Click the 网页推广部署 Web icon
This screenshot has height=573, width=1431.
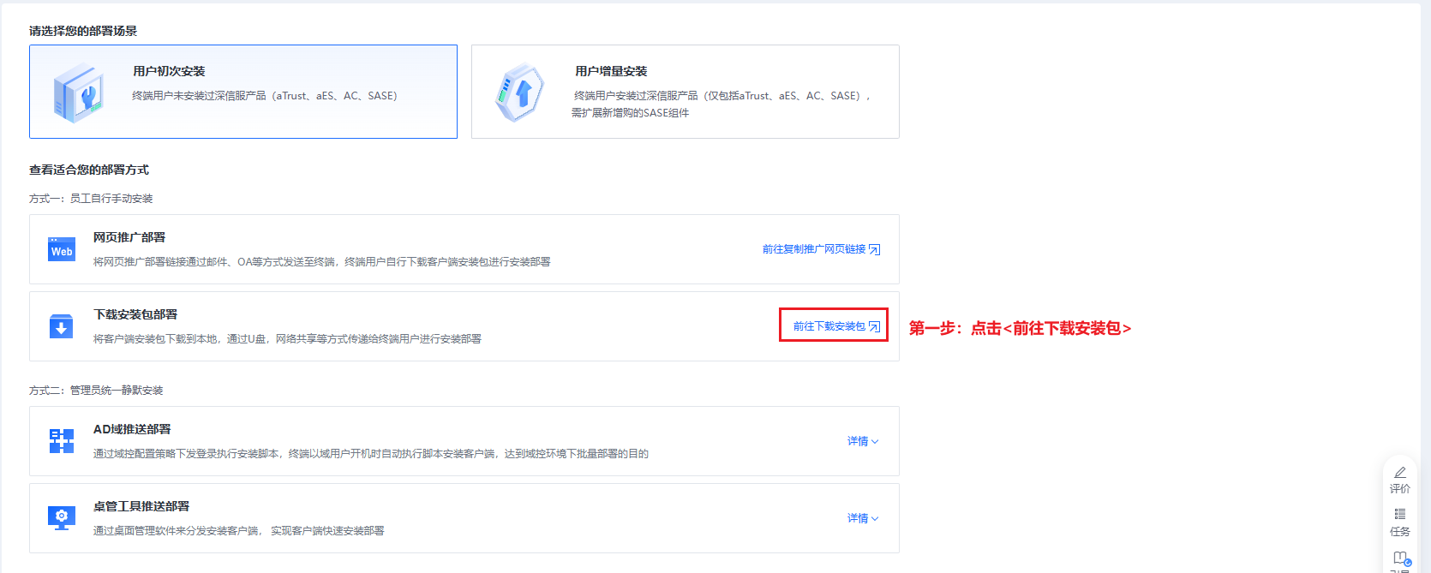[62, 249]
